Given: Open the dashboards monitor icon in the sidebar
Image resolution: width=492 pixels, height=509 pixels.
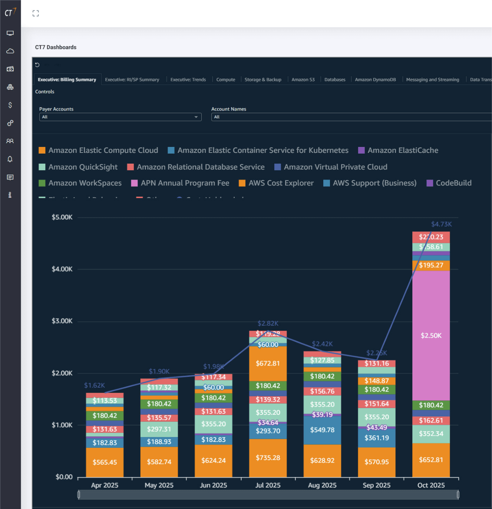Looking at the screenshot, I should point(10,33).
